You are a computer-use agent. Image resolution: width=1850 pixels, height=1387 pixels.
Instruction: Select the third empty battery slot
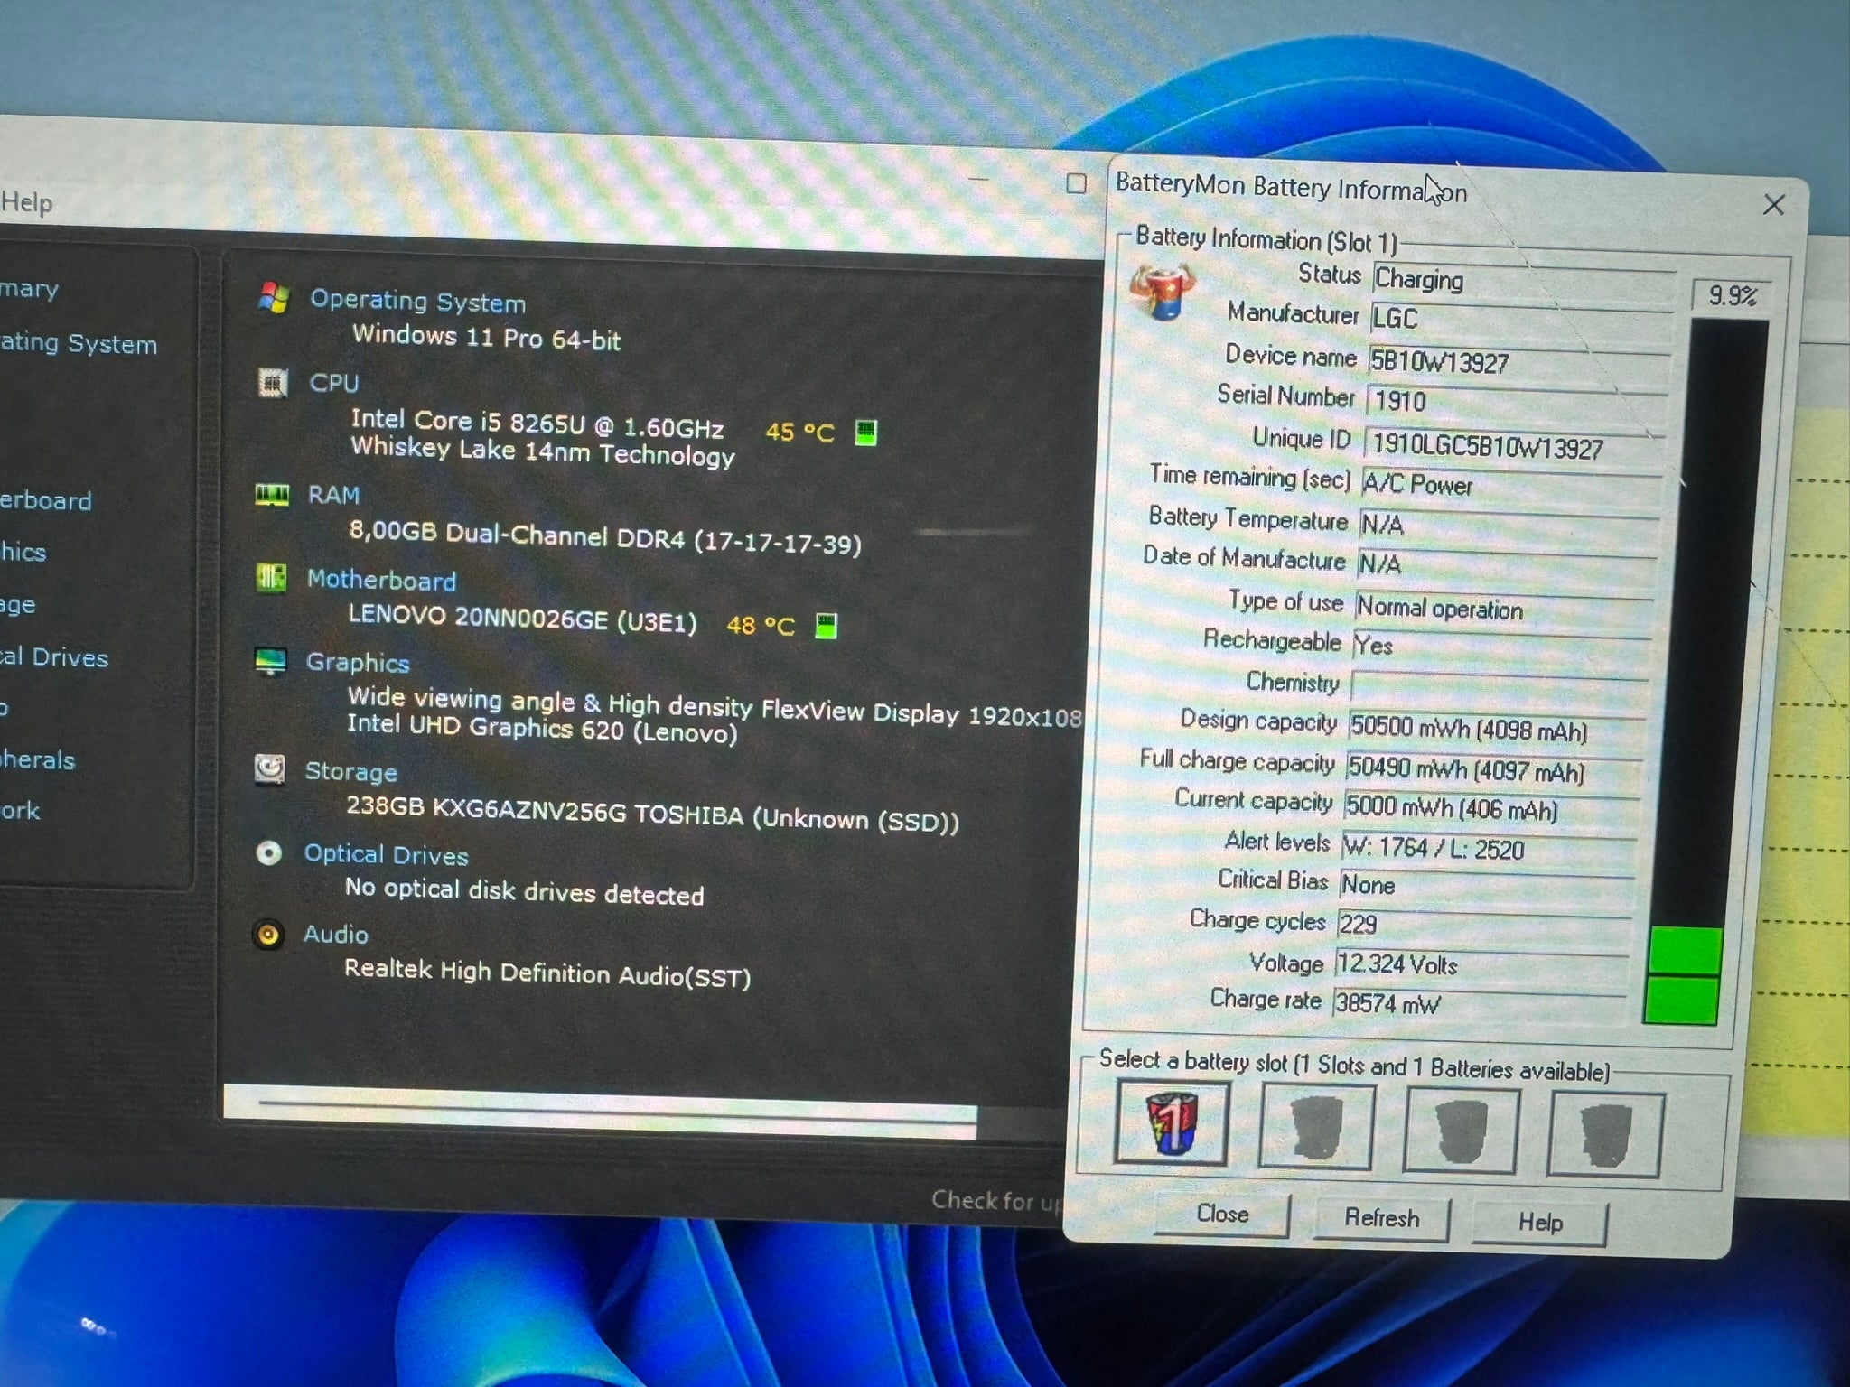[1461, 1131]
